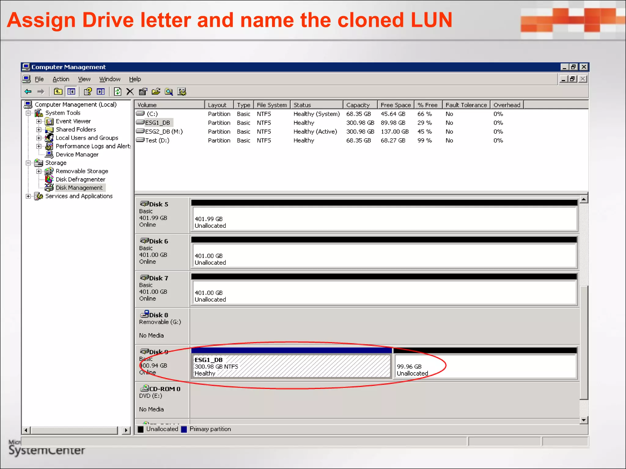The width and height of the screenshot is (626, 469).
Task: Expand the Event Viewer tree node
Action: (x=39, y=122)
